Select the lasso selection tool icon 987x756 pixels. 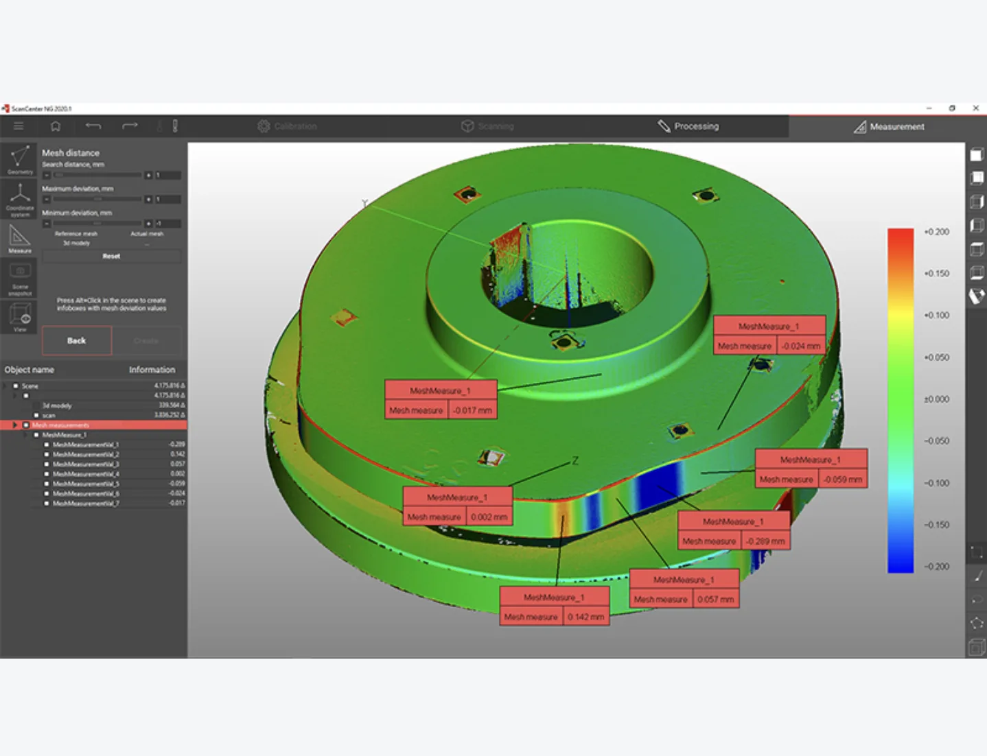(976, 600)
